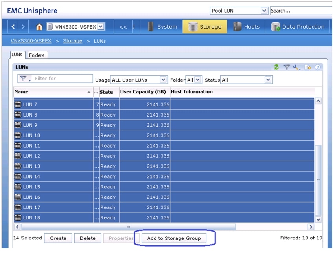Viewport: 335px width, 265px height.
Task: Click the LUN 14 row icon
Action: pyautogui.click(x=18, y=176)
